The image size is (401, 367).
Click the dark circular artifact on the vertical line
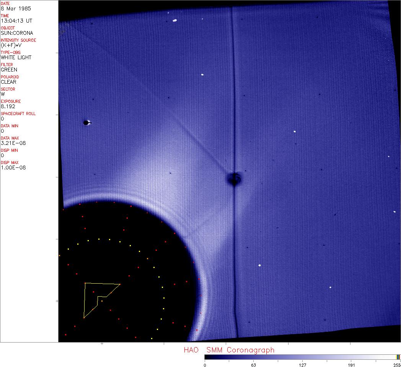(233, 179)
